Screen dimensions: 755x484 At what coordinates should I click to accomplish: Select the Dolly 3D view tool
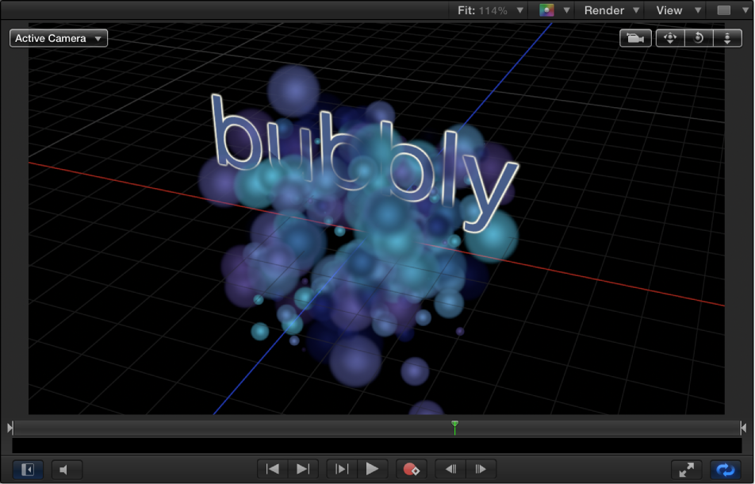tap(727, 38)
